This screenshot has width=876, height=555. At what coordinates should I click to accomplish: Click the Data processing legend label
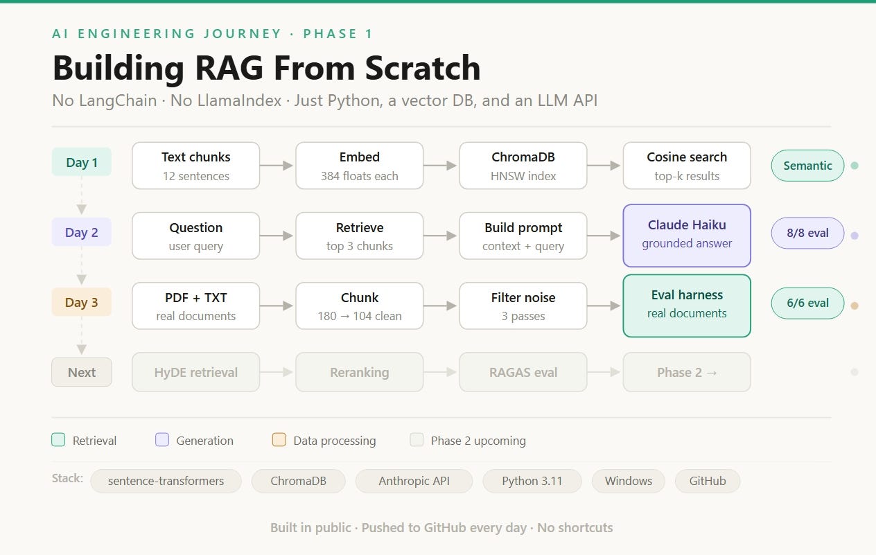(335, 441)
